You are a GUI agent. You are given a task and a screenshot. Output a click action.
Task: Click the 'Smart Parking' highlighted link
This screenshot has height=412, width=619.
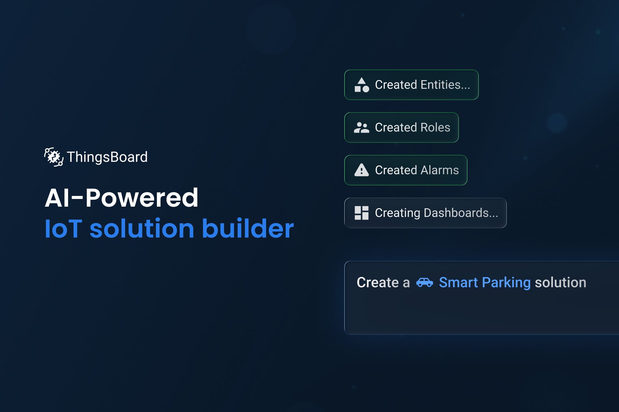tap(485, 283)
